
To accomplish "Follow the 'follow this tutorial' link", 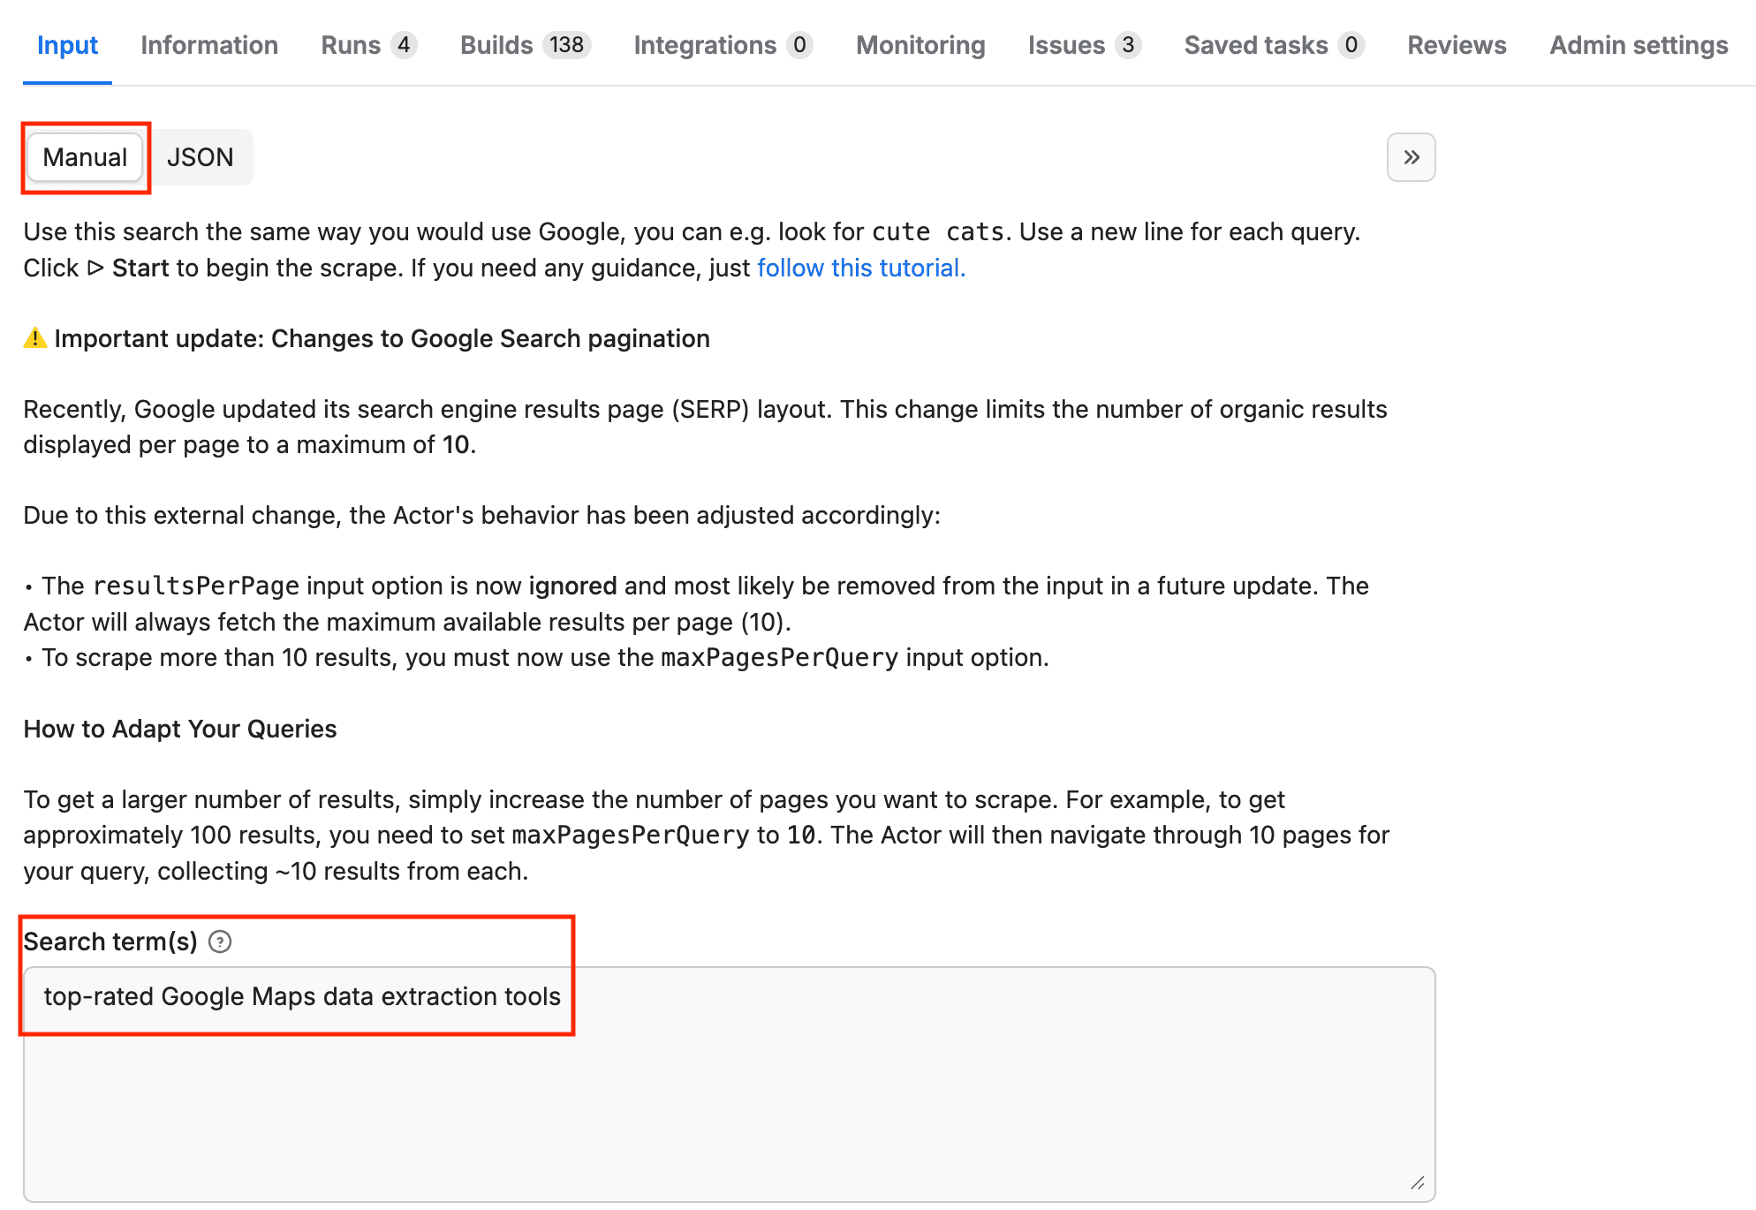I will pos(861,268).
